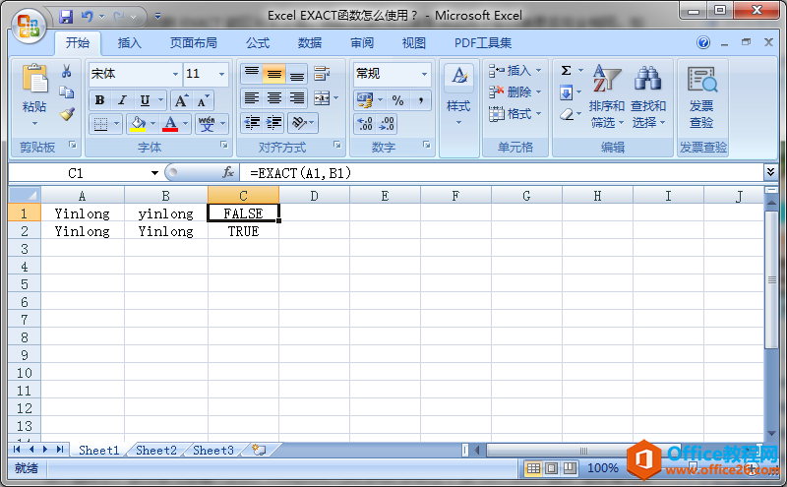Apply percent style format
The image size is (787, 487).
[398, 100]
